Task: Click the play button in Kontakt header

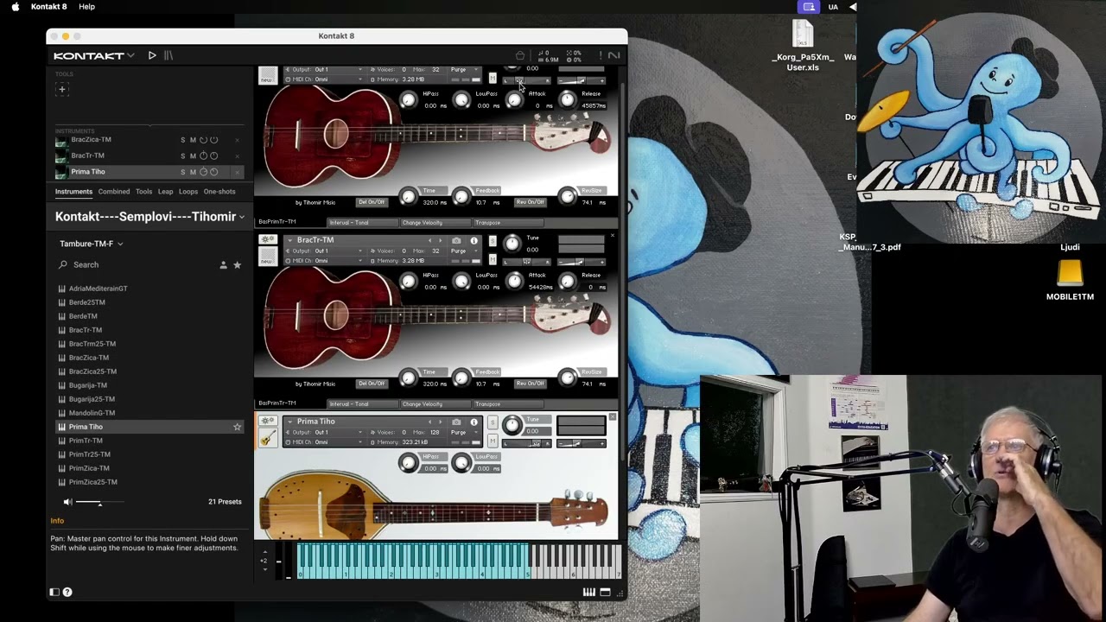Action: point(152,55)
